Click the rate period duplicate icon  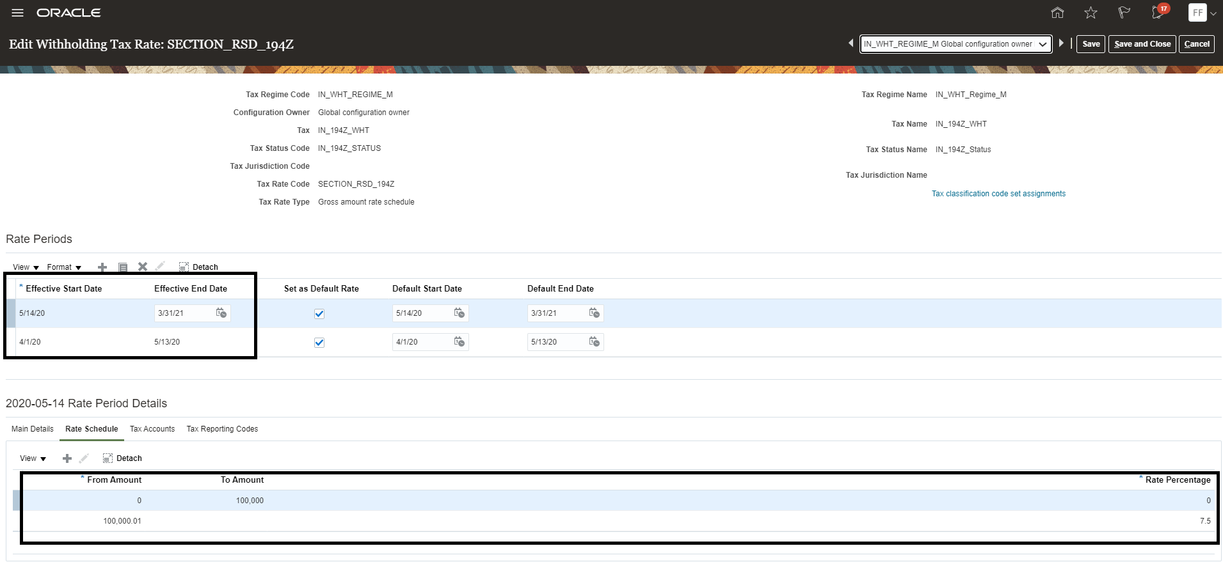tap(123, 267)
